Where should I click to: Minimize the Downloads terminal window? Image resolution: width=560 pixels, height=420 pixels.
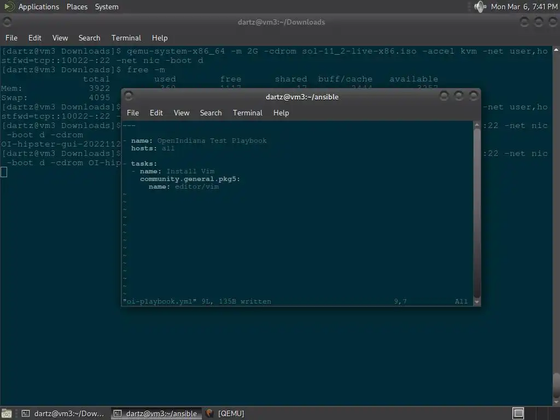point(524,22)
